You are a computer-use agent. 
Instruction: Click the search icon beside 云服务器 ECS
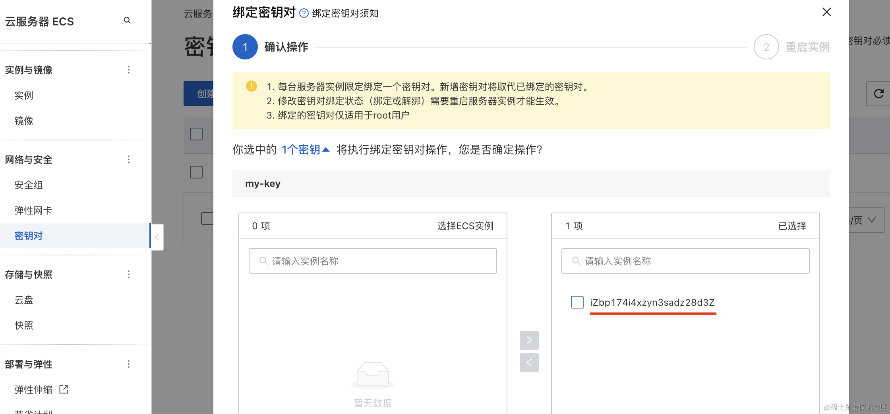[127, 20]
